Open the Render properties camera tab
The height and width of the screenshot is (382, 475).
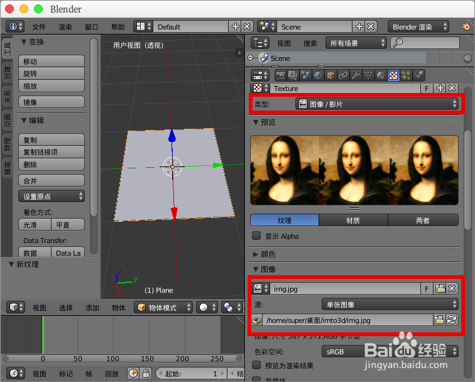(x=281, y=75)
